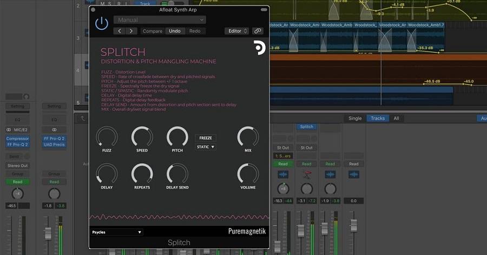
Task: Click the Puremagnetik circular logo icon
Action: tap(259, 48)
